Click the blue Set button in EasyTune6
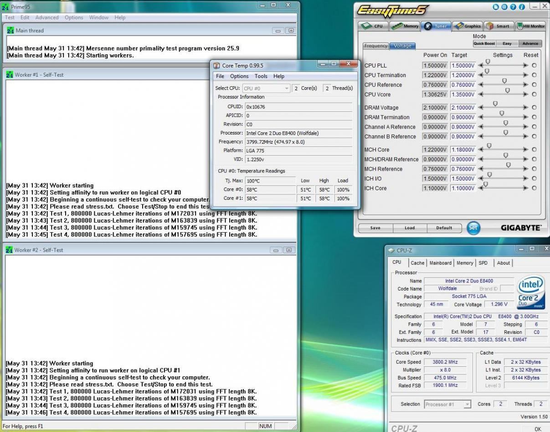 pos(473,228)
